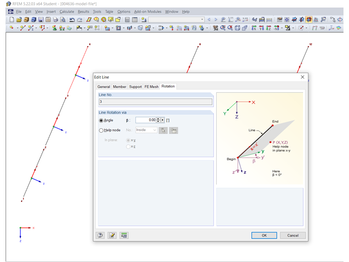This screenshot has width=349, height=262.
Task: Click the new help node button
Action: click(x=174, y=131)
